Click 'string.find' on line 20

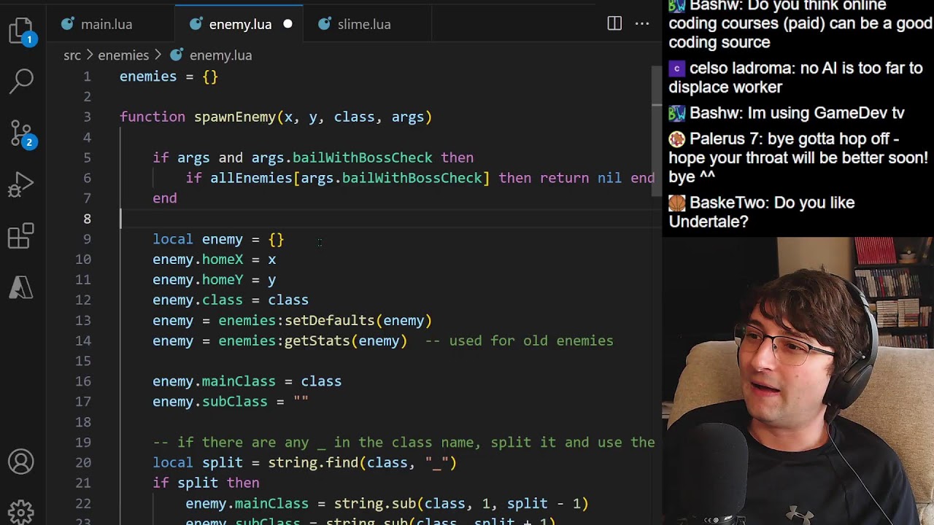tap(313, 462)
